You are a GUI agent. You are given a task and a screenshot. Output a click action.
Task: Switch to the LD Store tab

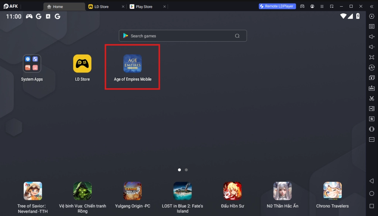click(x=102, y=7)
